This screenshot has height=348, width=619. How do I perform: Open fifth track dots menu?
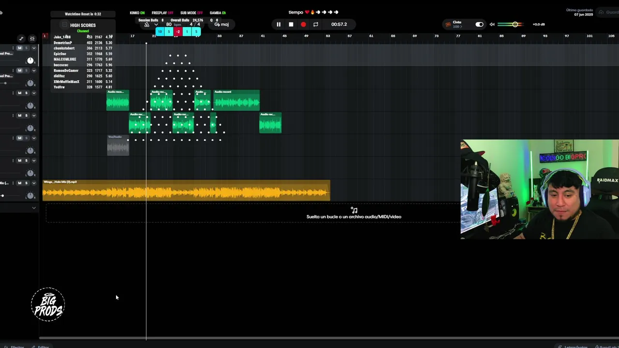pyautogui.click(x=14, y=138)
